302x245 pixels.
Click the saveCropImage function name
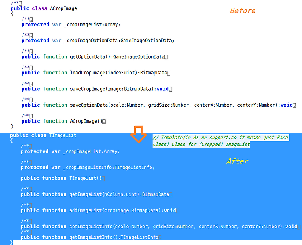tap(88, 89)
